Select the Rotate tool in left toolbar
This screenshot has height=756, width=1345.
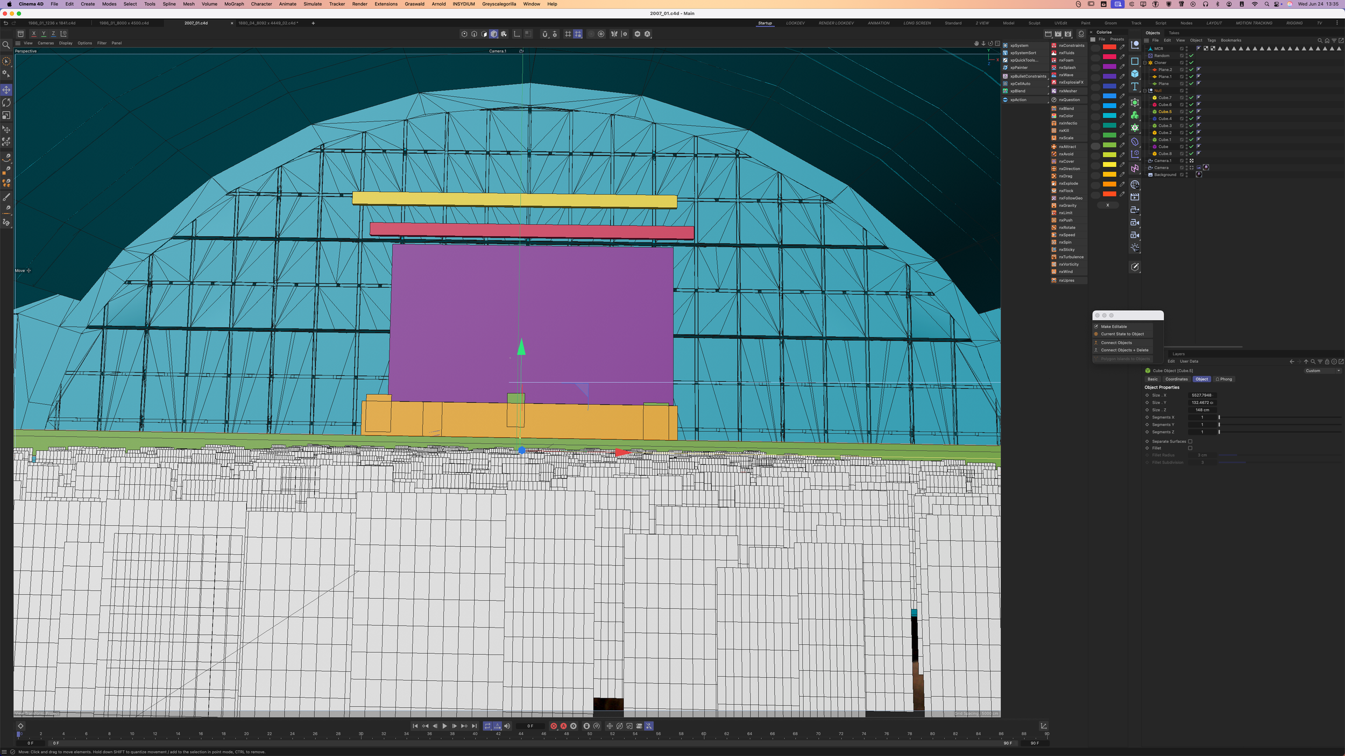point(6,103)
